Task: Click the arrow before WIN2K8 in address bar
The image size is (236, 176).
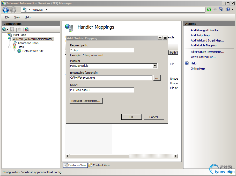Action: click(x=29, y=10)
